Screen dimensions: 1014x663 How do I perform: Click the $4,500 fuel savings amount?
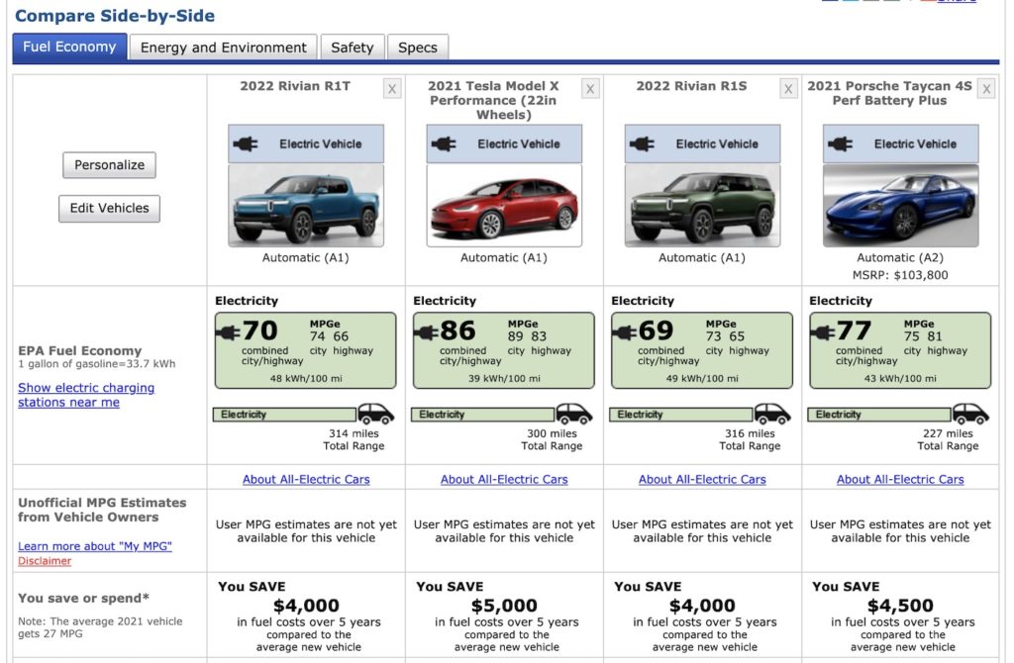(900, 606)
